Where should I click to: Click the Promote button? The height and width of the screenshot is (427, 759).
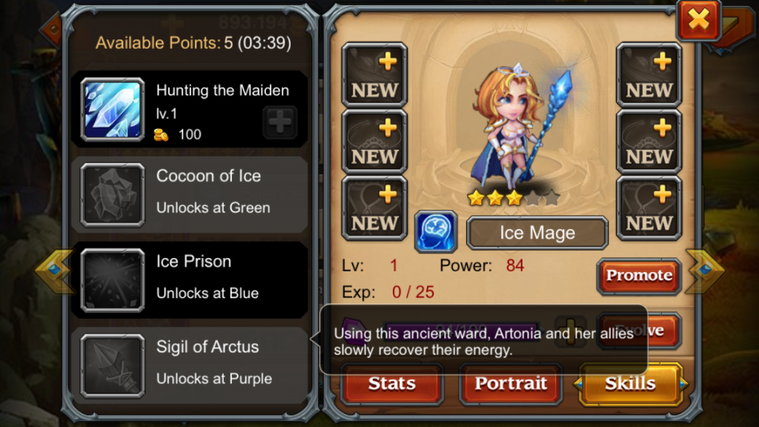coord(639,276)
